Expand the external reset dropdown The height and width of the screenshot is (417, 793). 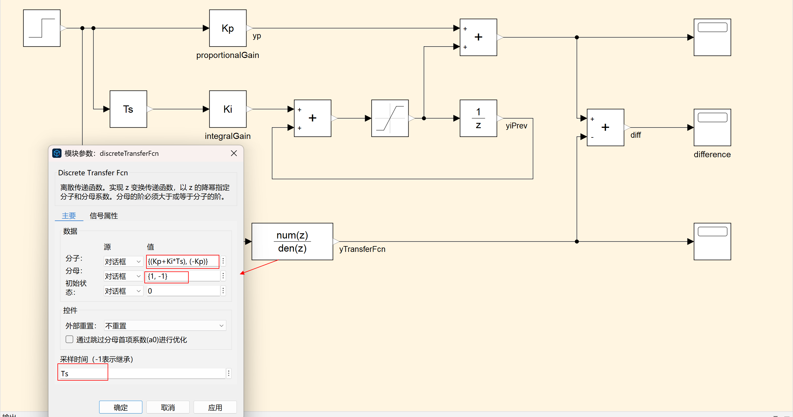click(x=165, y=326)
